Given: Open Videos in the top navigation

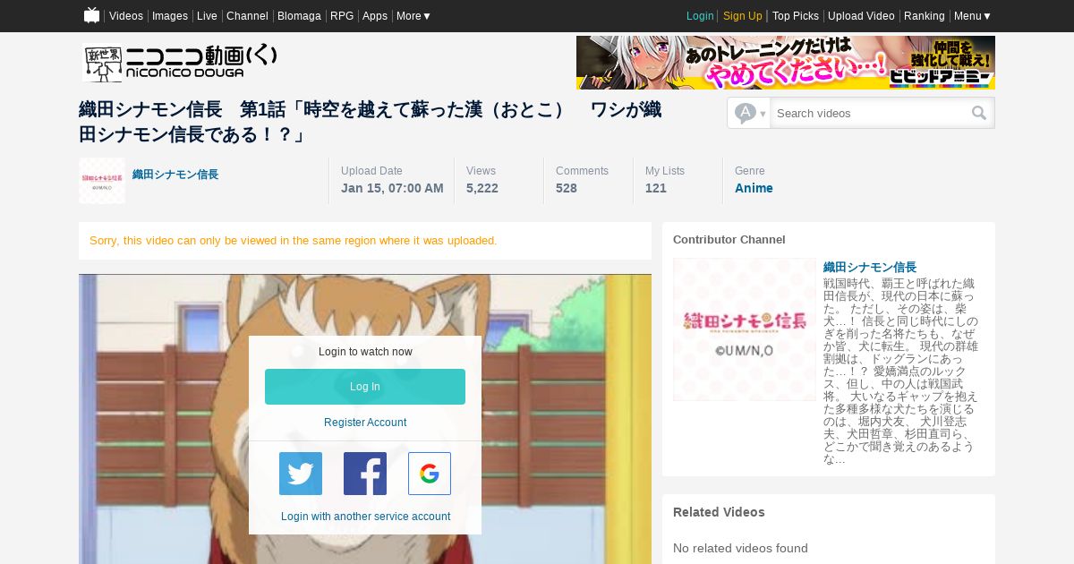Looking at the screenshot, I should [126, 16].
